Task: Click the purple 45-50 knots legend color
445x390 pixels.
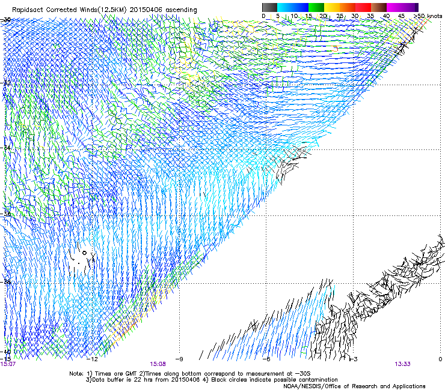Action: click(x=410, y=7)
